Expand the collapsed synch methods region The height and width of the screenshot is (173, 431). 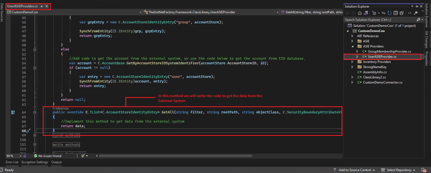tap(35, 135)
